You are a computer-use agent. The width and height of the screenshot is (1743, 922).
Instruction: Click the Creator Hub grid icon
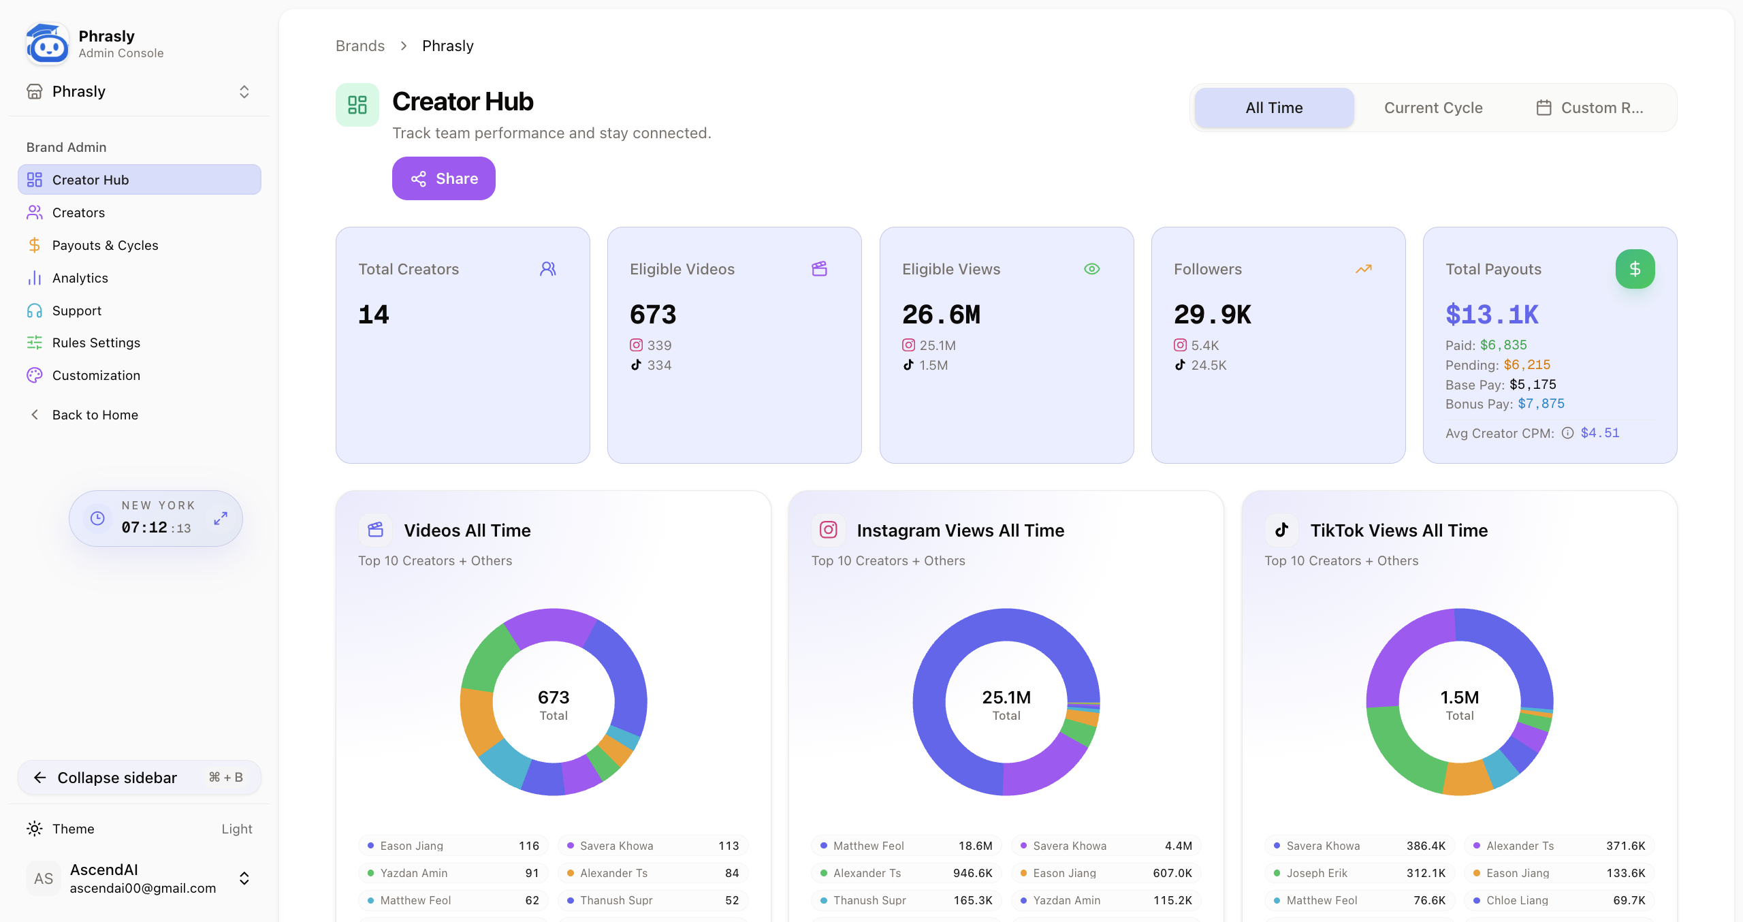[x=357, y=105]
